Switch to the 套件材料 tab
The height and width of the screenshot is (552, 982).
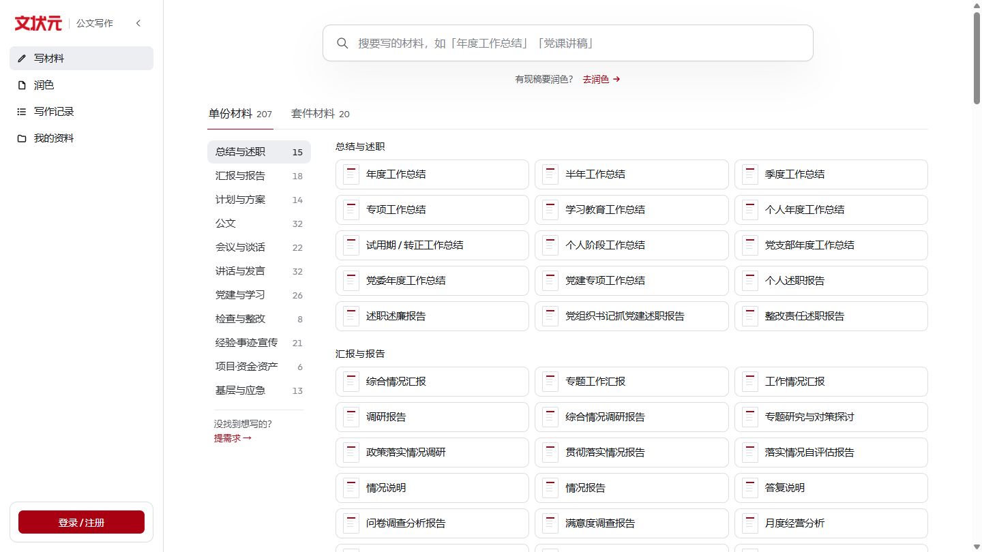click(320, 114)
